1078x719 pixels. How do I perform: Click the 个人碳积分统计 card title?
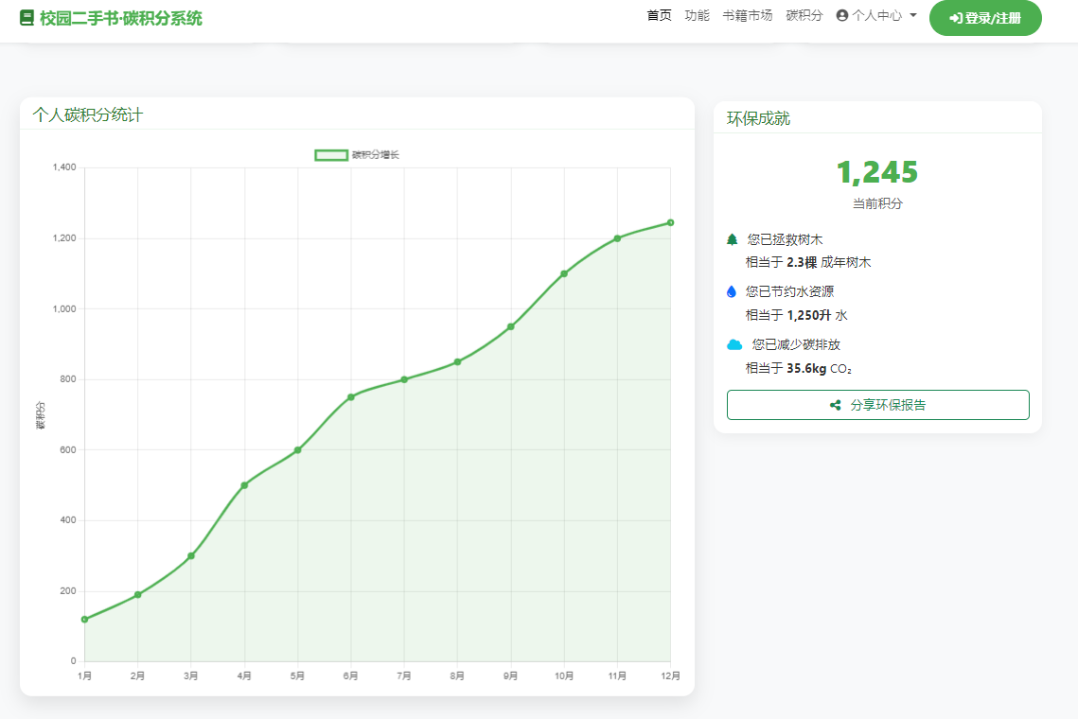pyautogui.click(x=88, y=114)
